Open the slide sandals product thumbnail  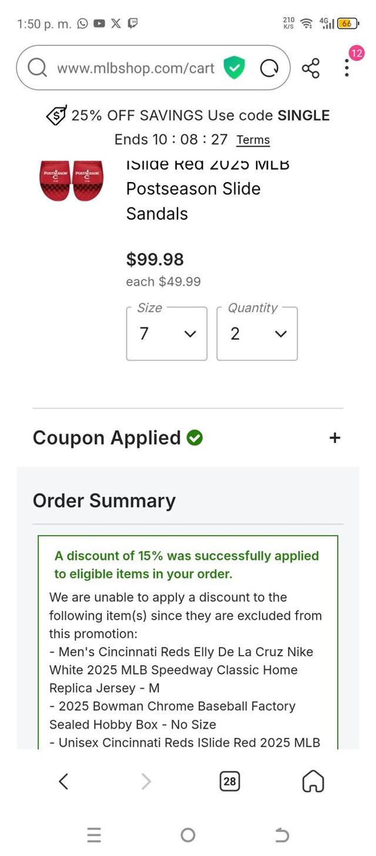coord(71,180)
